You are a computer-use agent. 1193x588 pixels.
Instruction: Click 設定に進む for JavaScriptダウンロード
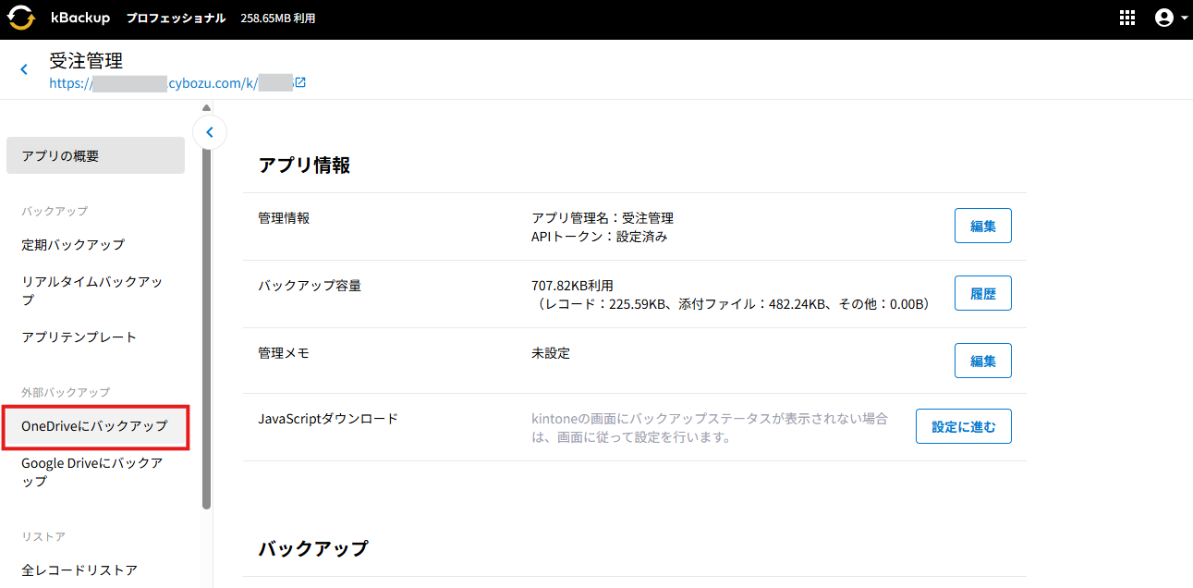coord(963,427)
